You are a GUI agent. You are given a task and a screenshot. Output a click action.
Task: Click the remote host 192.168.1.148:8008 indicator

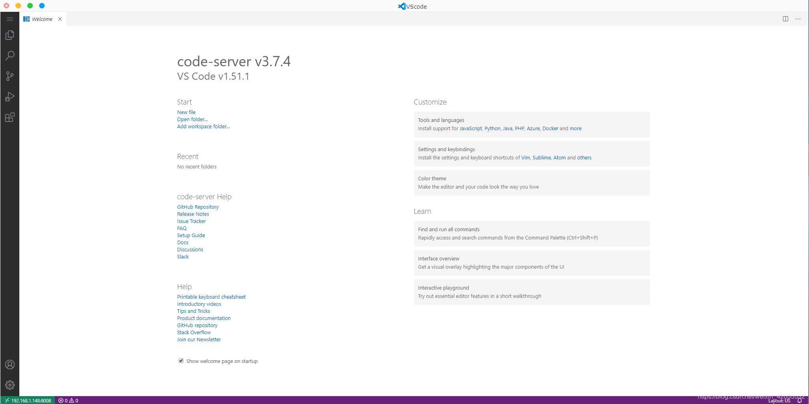[x=28, y=400]
